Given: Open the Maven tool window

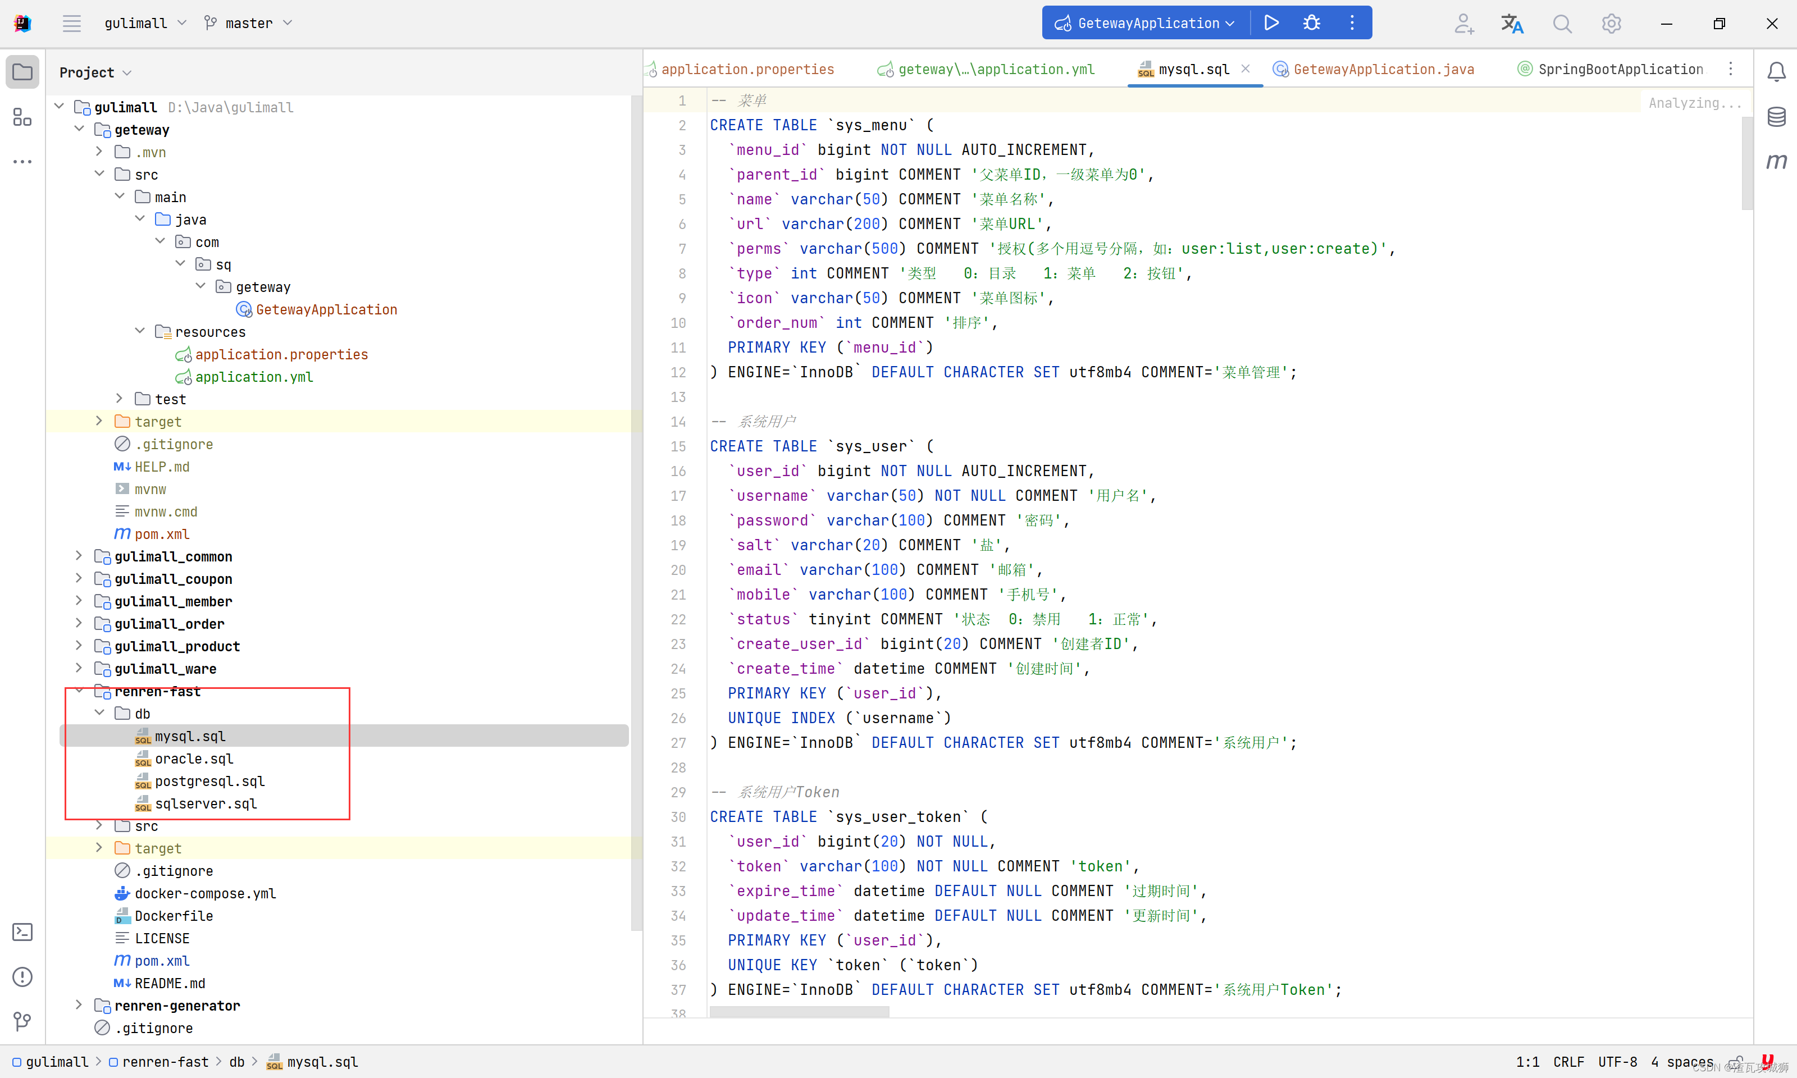Looking at the screenshot, I should 1776,161.
